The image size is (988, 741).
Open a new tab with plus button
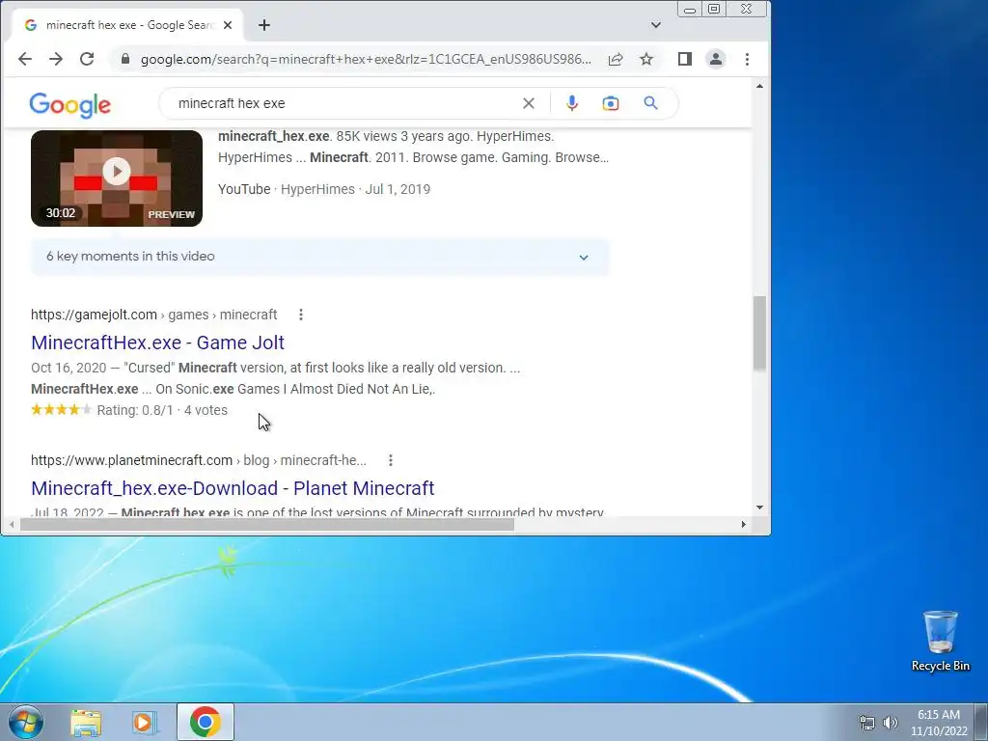click(264, 25)
